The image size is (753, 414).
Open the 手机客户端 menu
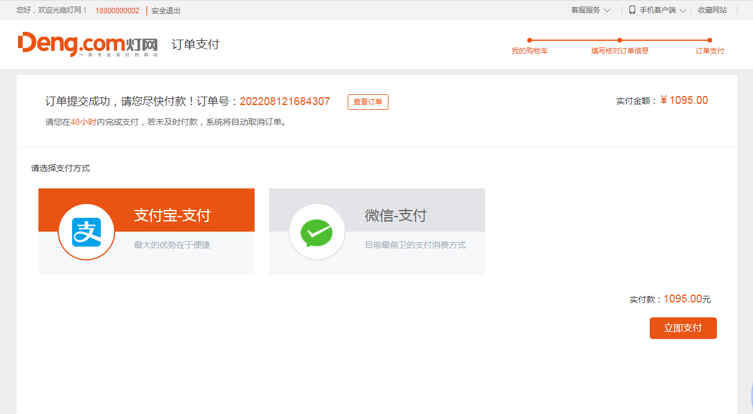coord(658,10)
